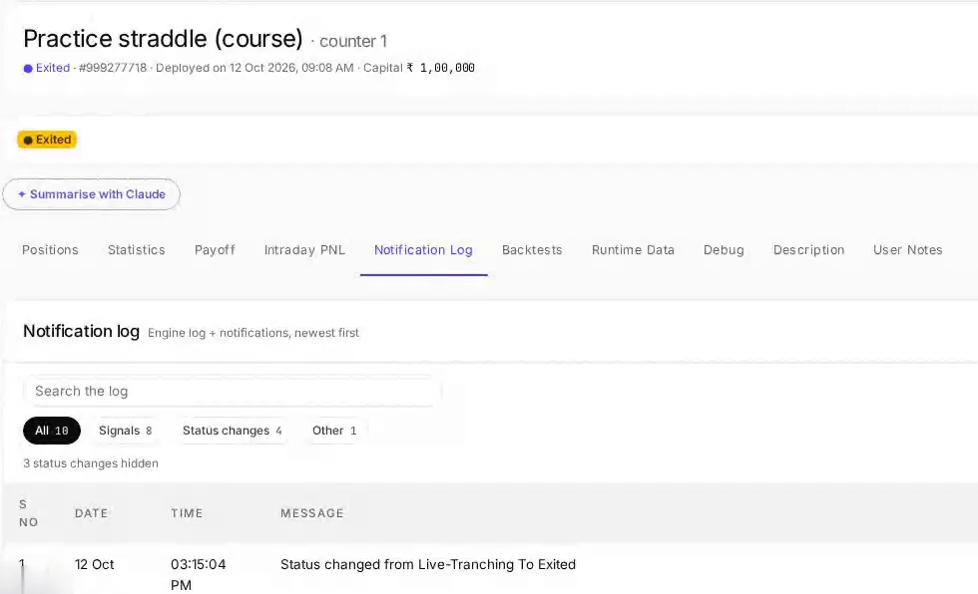
Task: Switch to the Runtime Data tab
Action: tap(633, 250)
